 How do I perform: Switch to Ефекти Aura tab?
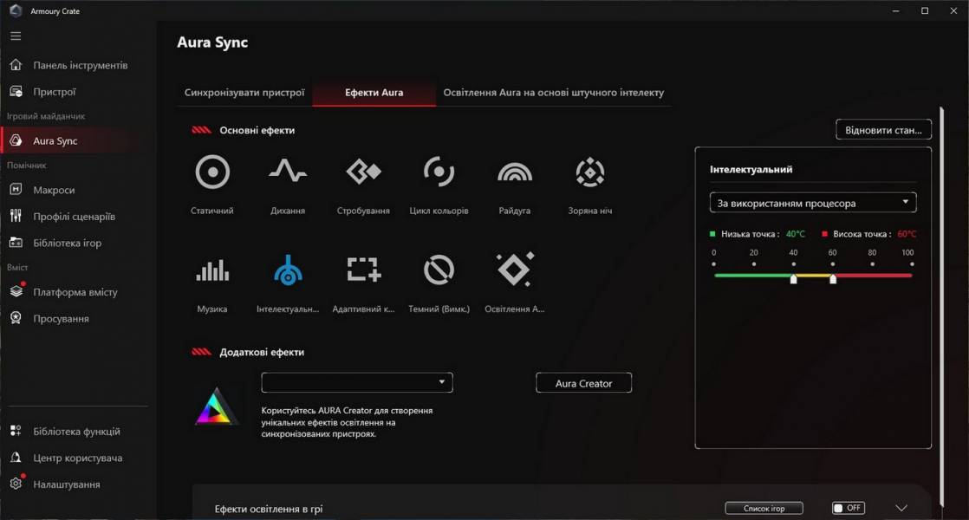374,93
